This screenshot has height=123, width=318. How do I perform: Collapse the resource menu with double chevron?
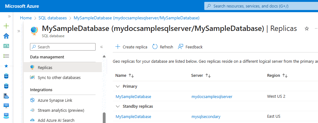click(x=102, y=47)
